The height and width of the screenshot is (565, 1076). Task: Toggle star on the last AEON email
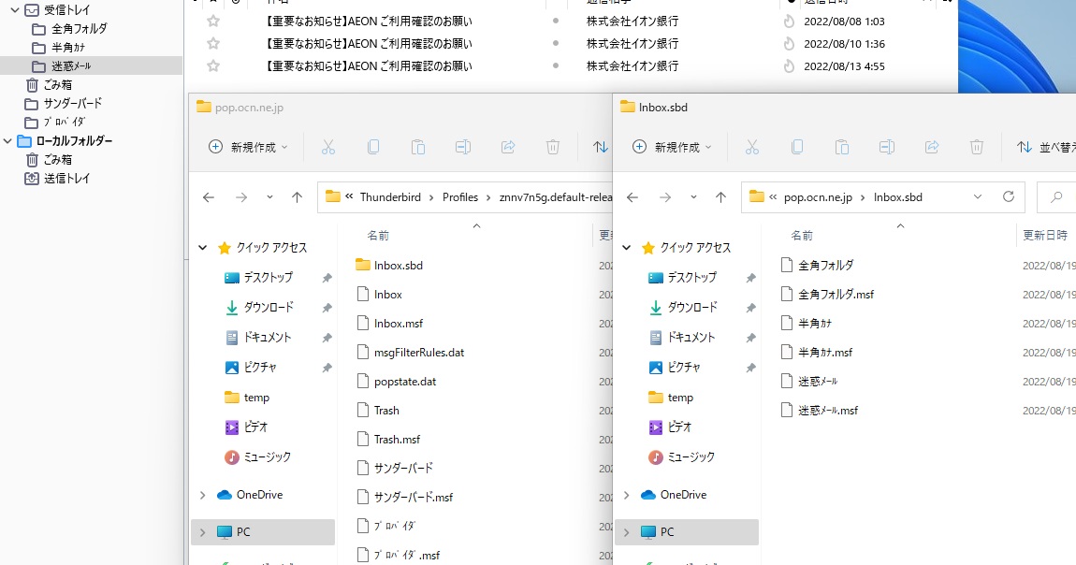tap(213, 65)
